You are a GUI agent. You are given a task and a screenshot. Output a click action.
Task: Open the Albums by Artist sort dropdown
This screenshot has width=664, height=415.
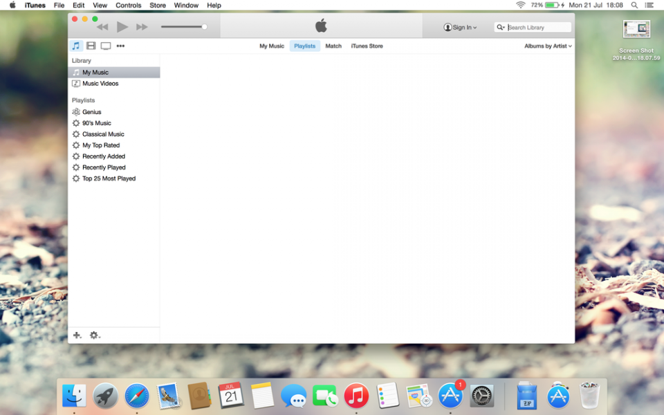tap(548, 46)
